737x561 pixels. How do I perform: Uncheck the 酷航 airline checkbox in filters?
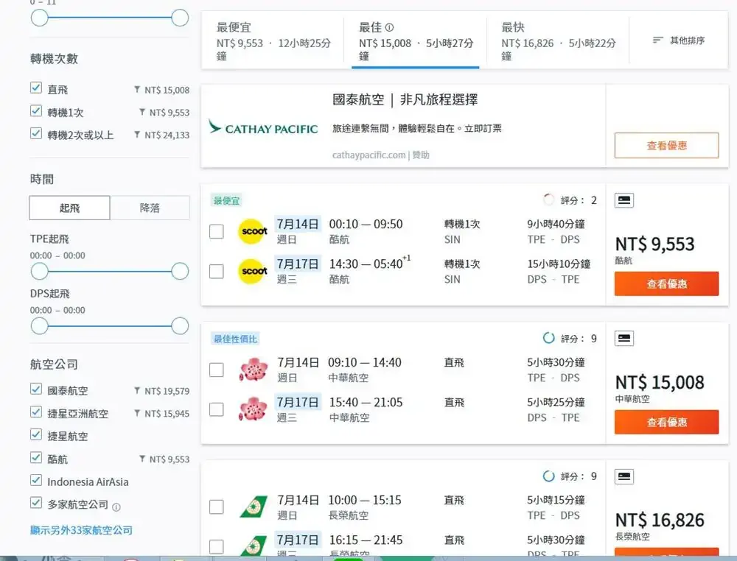tap(35, 457)
